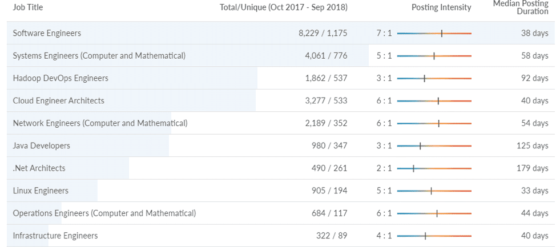Click the Job Title column header
Viewport: 556px width, 247px height.
tap(28, 7)
